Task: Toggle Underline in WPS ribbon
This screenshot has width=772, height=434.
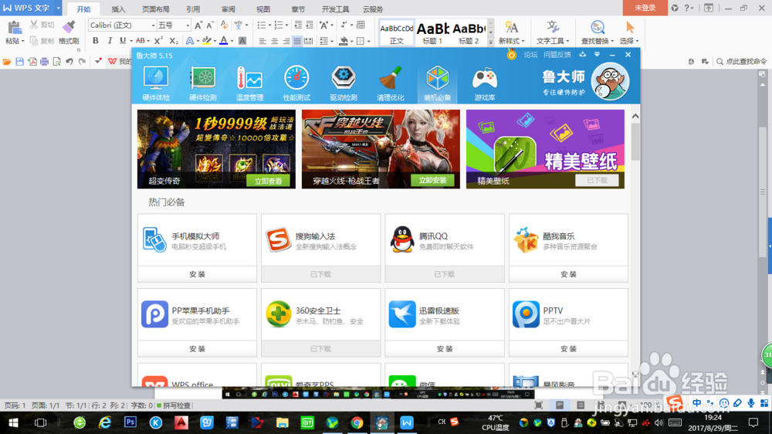Action: (123, 41)
